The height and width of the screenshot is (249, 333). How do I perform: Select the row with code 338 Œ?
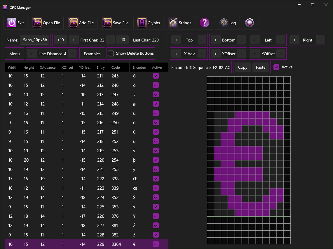87,179
